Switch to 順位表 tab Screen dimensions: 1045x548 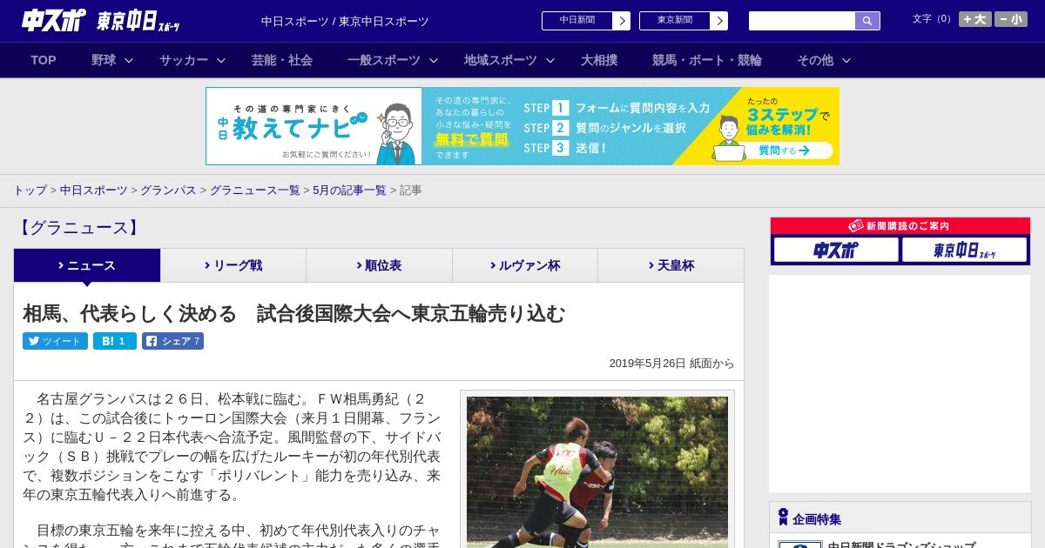(x=379, y=265)
